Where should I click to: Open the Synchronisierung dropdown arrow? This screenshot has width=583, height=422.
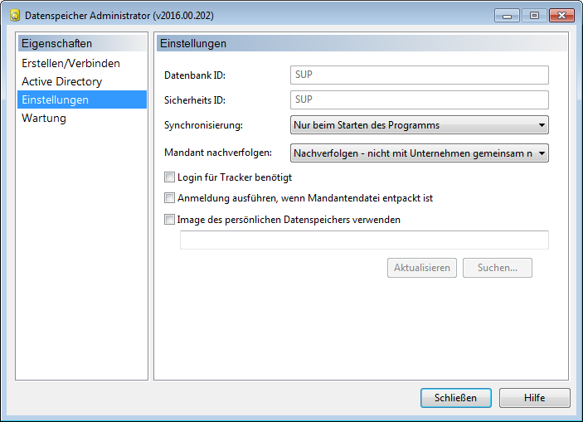(542, 125)
